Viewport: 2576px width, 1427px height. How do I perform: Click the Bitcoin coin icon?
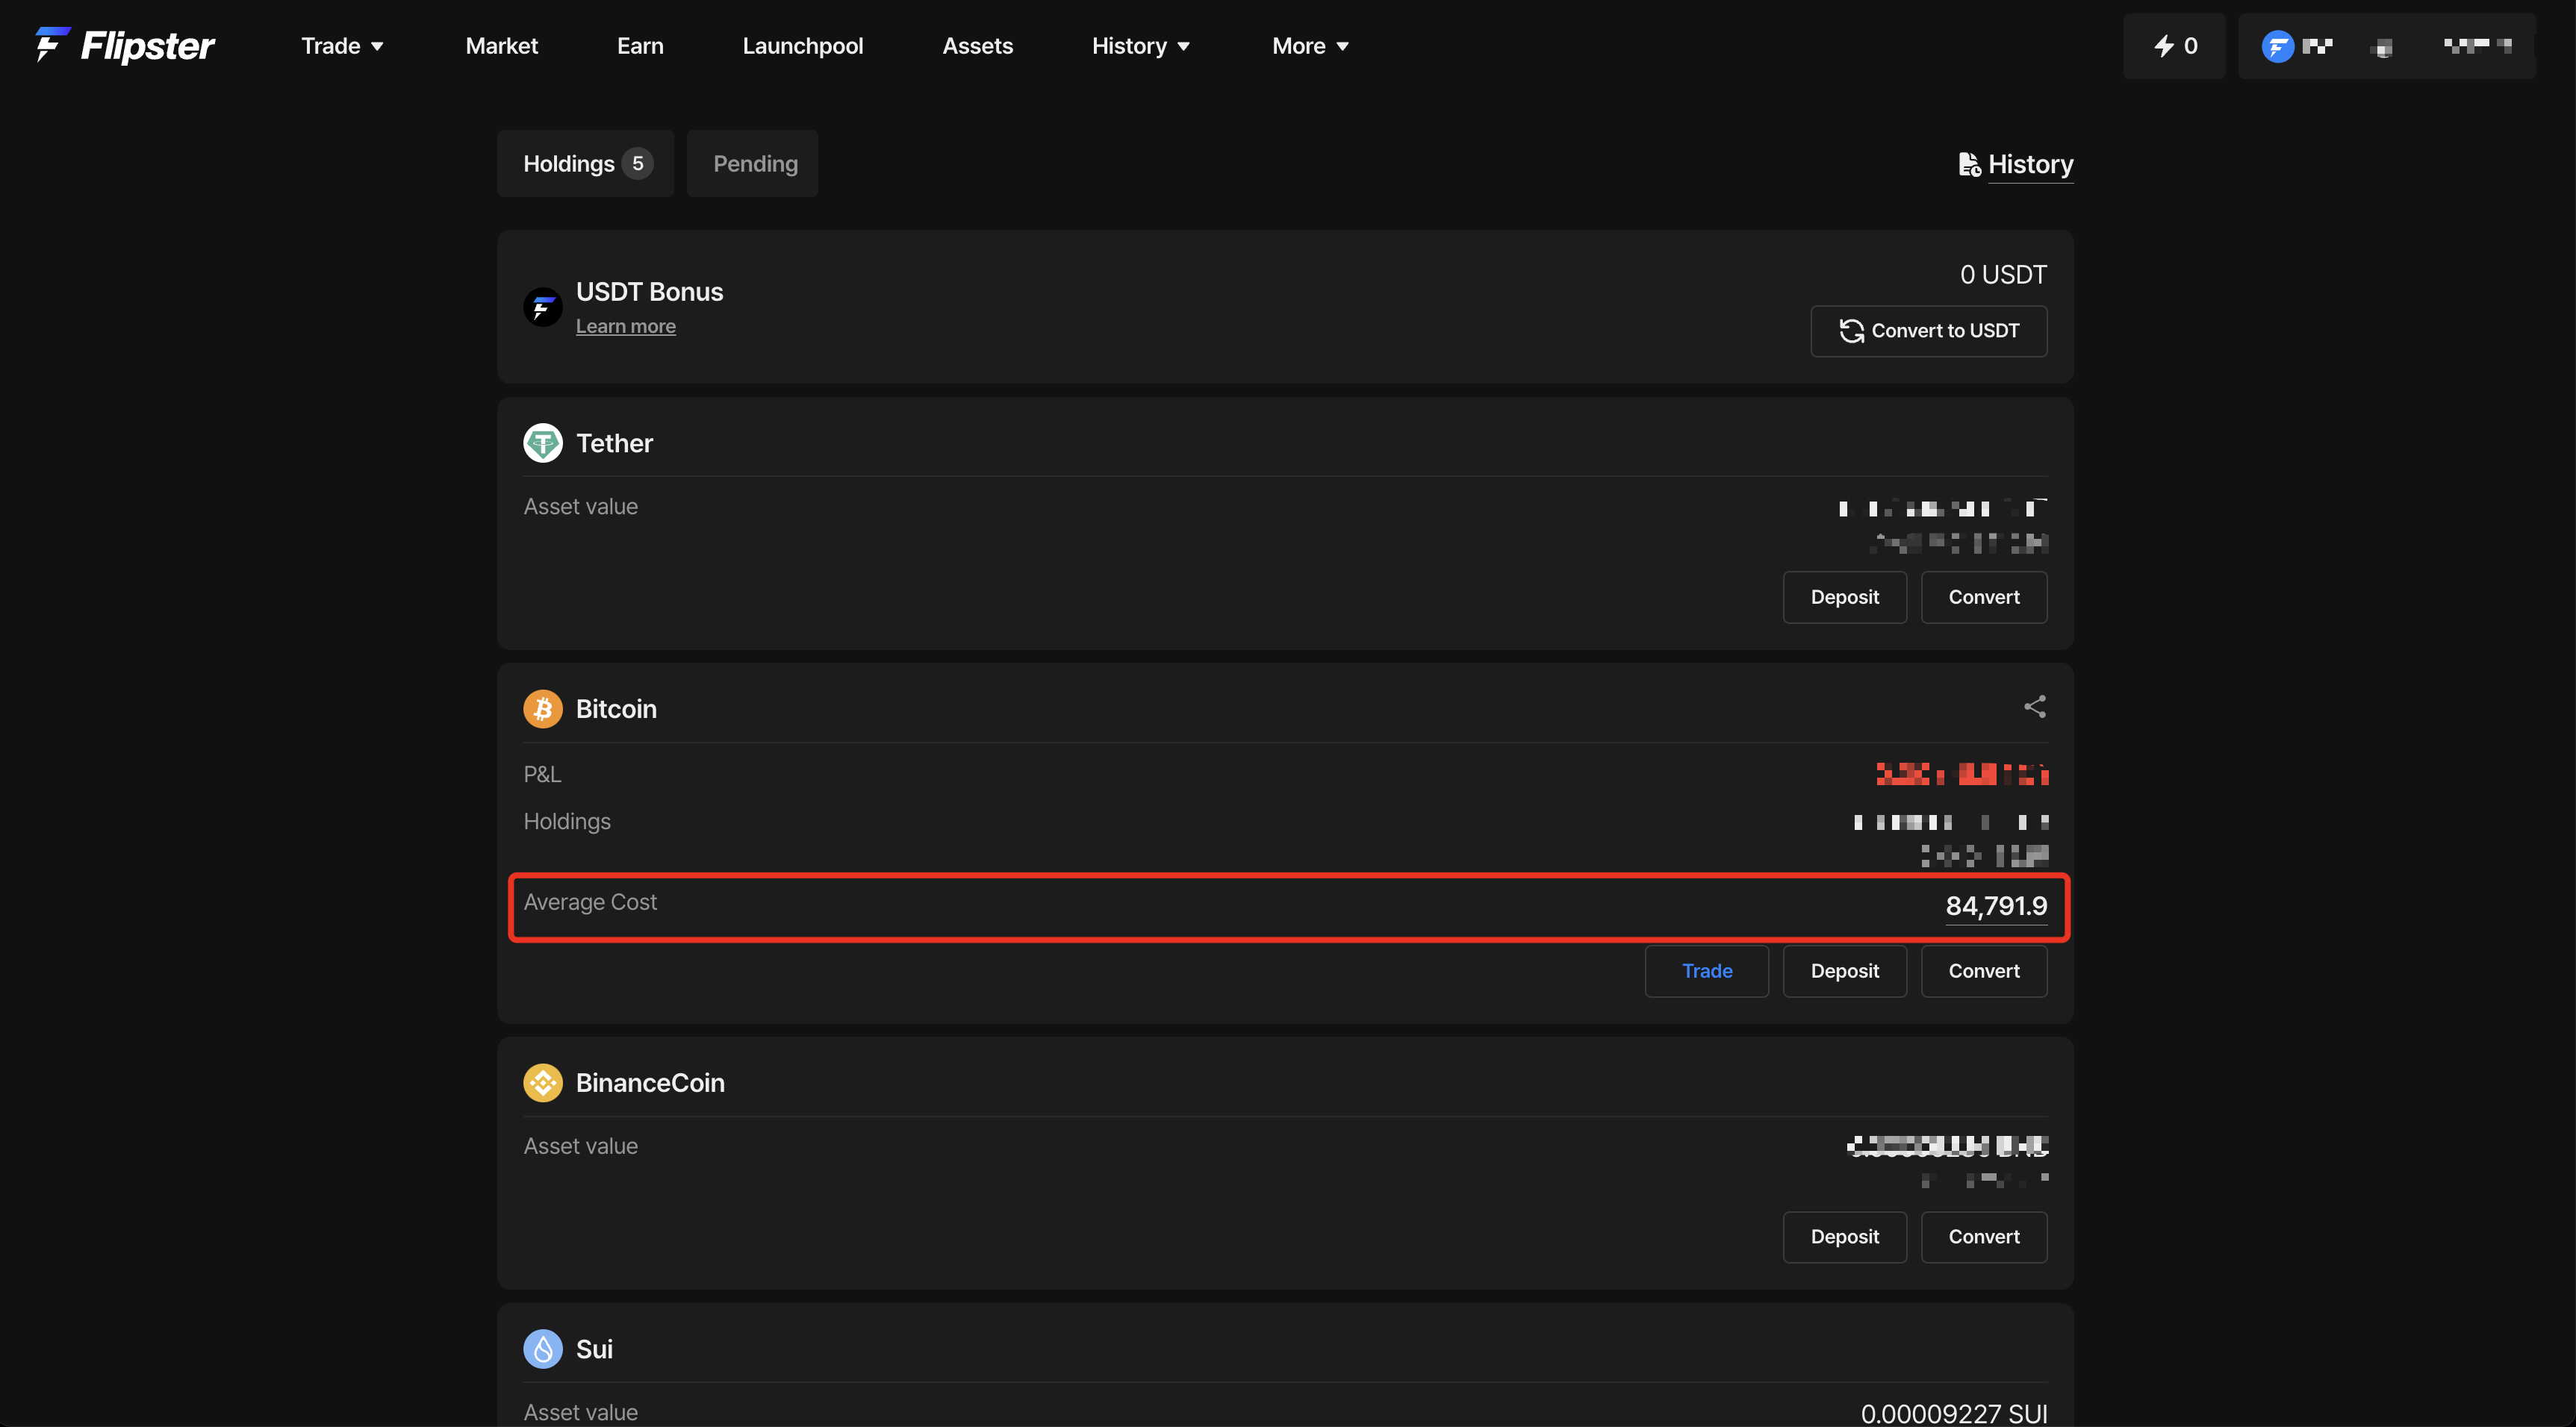pyautogui.click(x=543, y=708)
